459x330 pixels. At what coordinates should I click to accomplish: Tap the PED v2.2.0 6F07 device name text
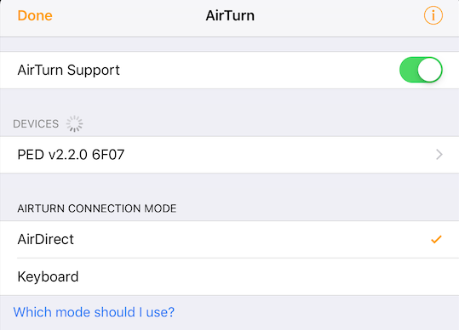[71, 155]
